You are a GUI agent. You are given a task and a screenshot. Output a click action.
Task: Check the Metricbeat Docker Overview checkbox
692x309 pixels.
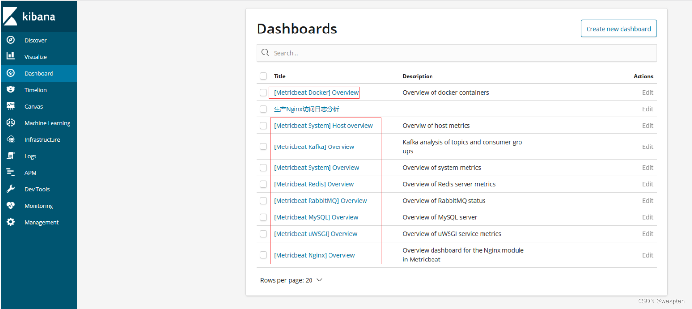click(x=263, y=92)
